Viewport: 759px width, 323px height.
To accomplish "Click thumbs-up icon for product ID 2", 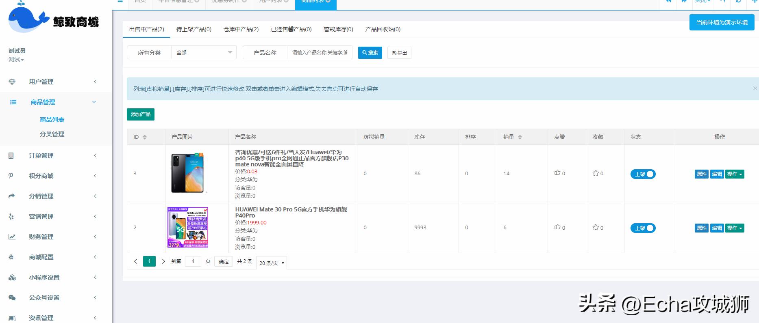I will tap(557, 227).
